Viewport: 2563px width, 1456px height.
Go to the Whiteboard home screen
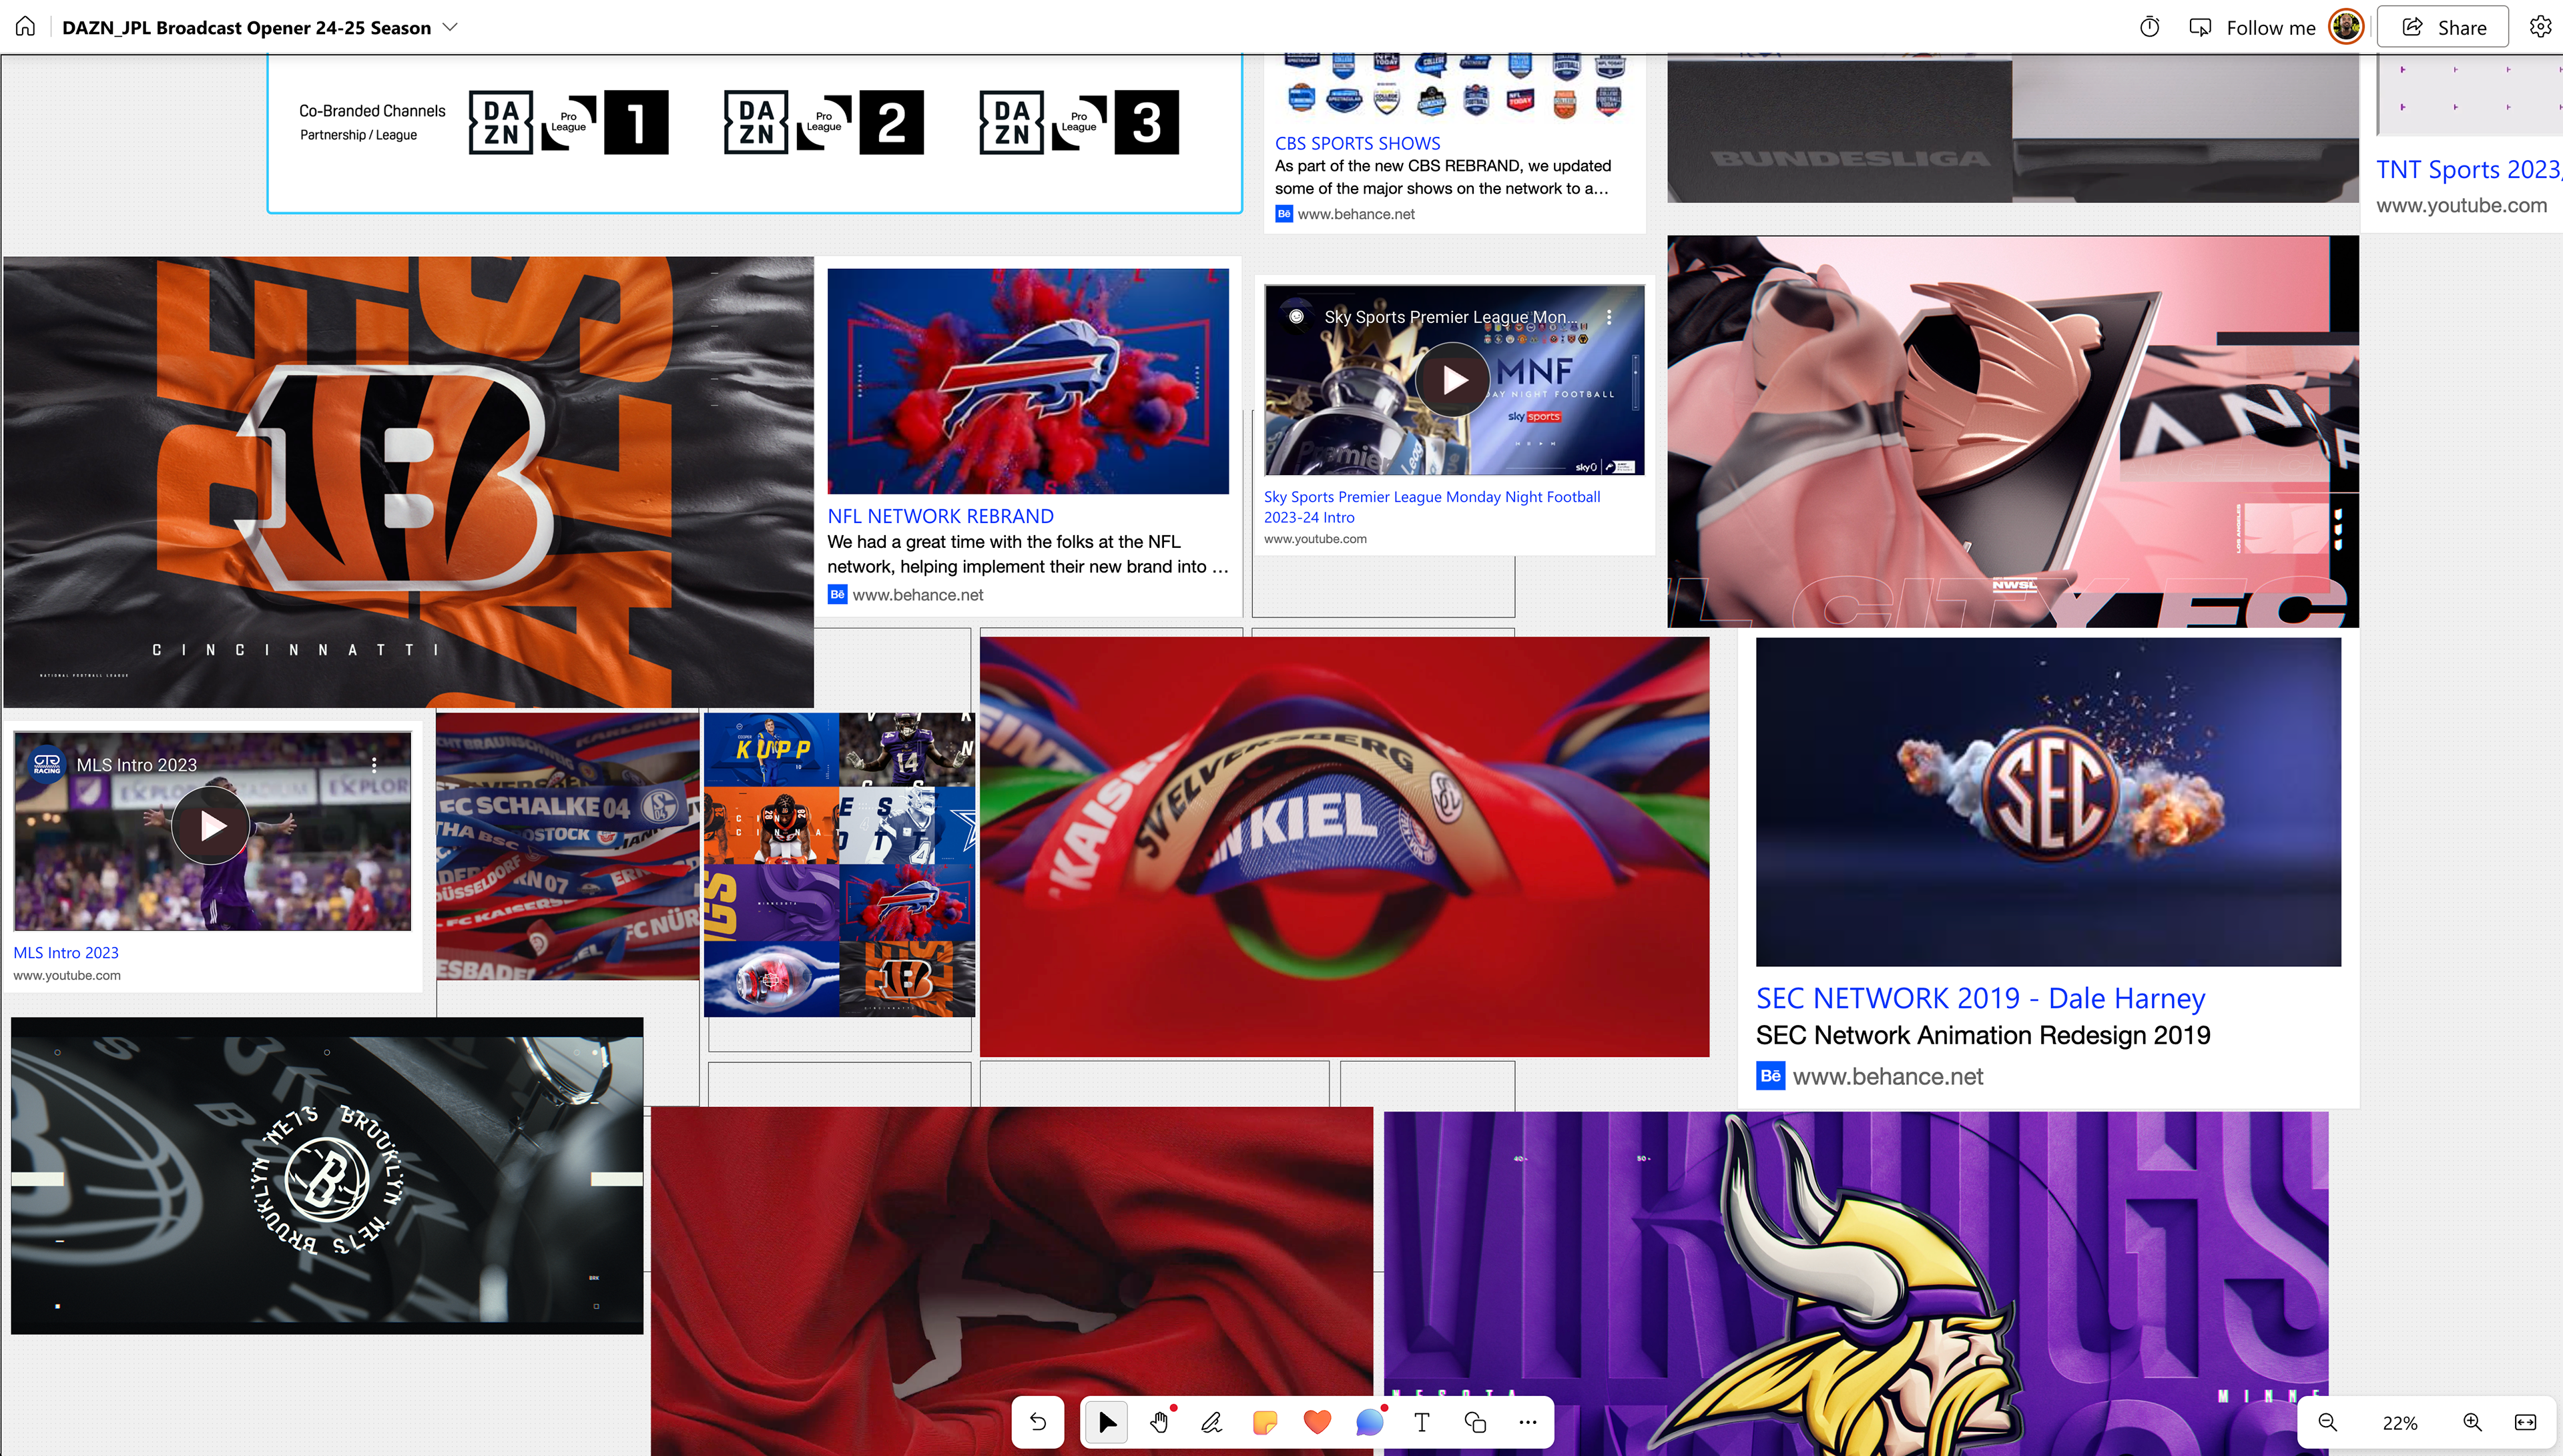[26, 27]
